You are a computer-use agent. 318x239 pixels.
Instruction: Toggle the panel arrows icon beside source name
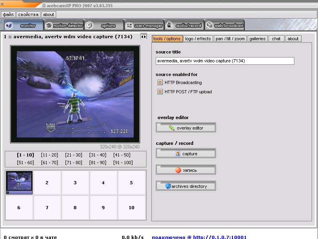[x=143, y=37]
